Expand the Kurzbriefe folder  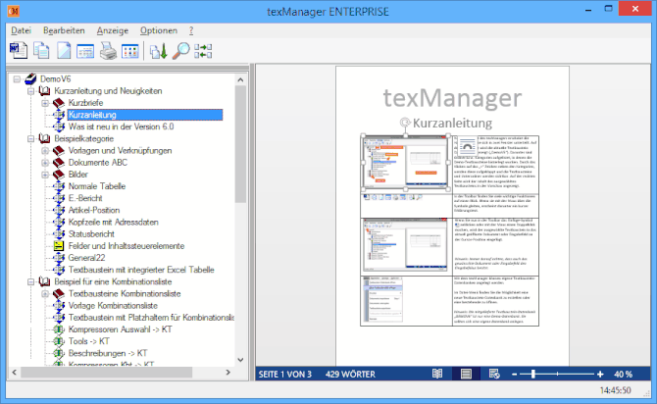click(45, 103)
